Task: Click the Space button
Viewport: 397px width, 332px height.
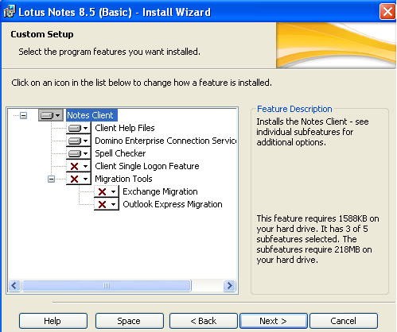Action: point(130,321)
